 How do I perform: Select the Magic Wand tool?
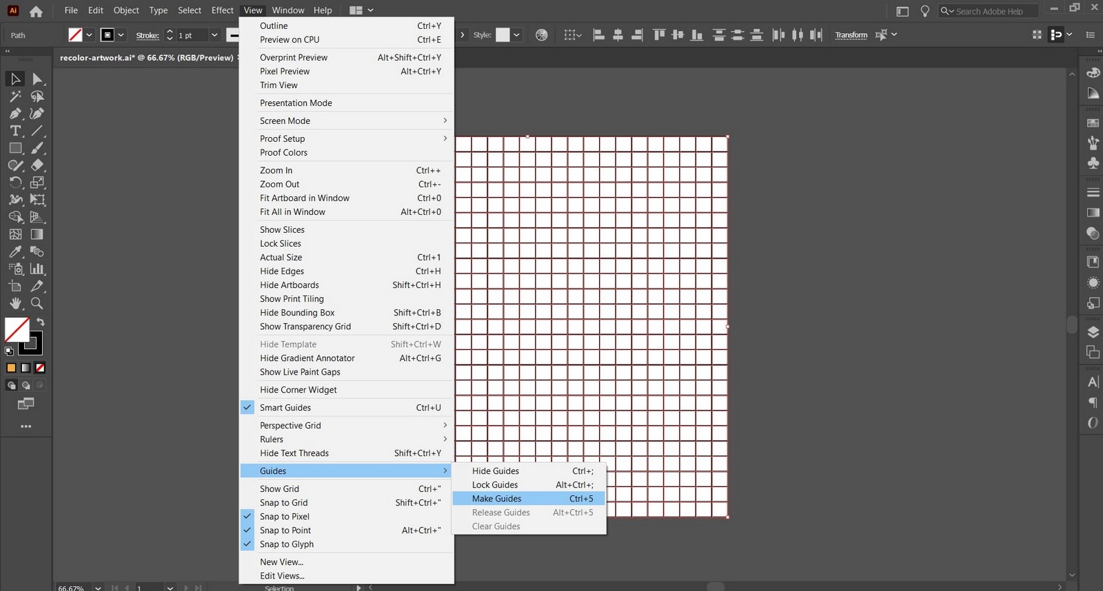pyautogui.click(x=15, y=96)
